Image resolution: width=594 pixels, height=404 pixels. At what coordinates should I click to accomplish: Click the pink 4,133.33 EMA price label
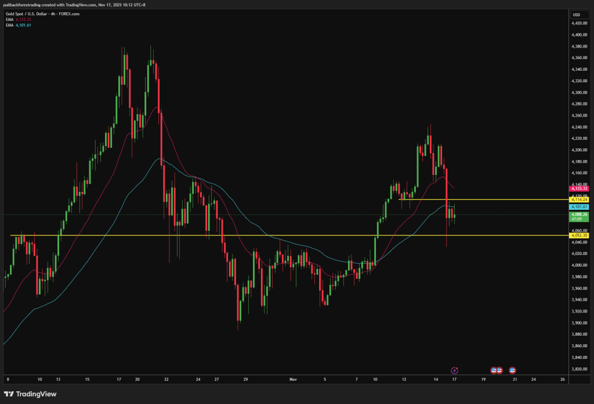click(x=579, y=188)
